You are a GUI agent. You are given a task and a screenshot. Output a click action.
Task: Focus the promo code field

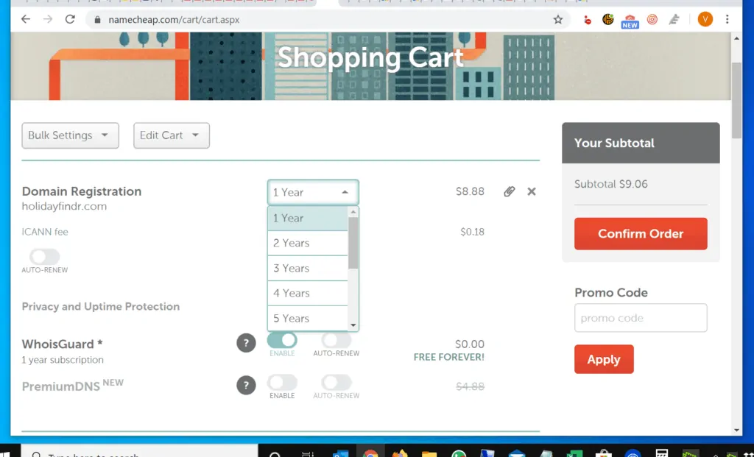(x=641, y=318)
